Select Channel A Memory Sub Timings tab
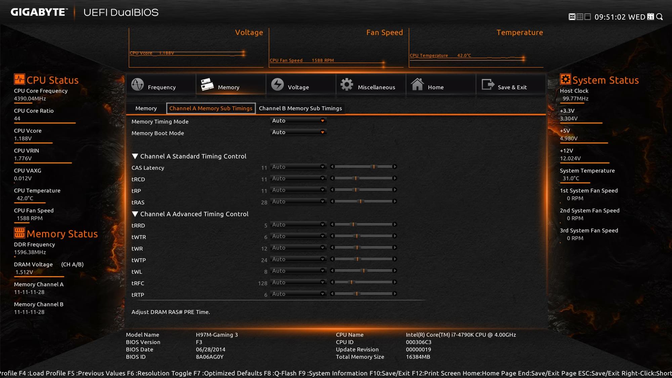The width and height of the screenshot is (672, 378). click(x=211, y=108)
